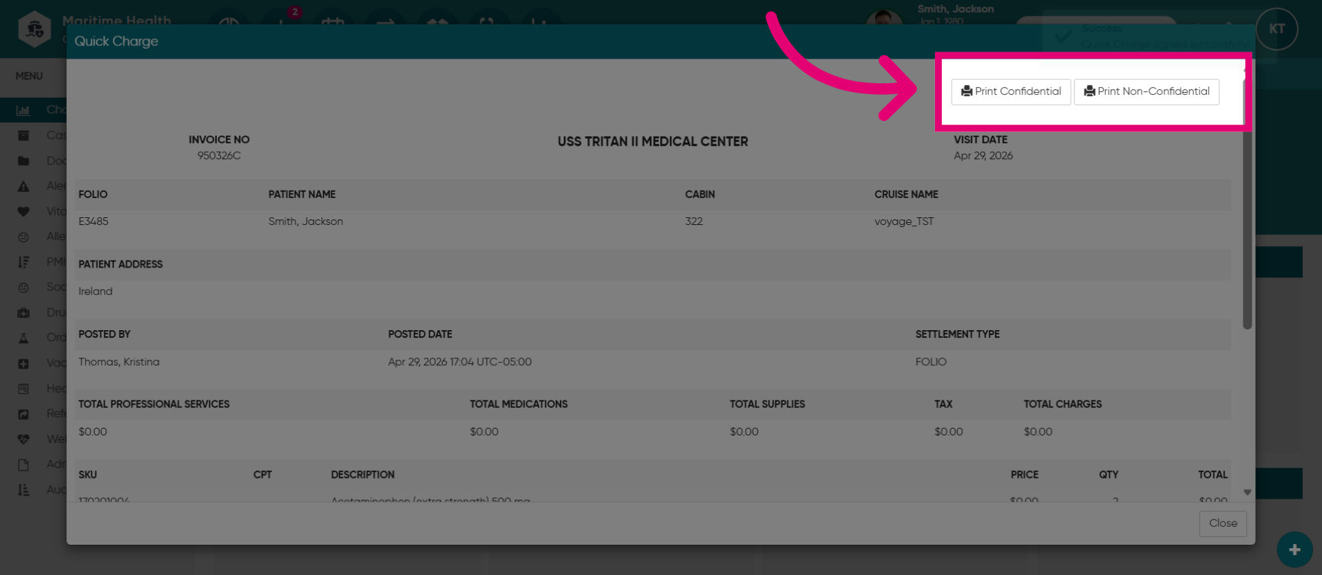
Task: Click the posted date Apr 29, 2026 17:04
Action: tap(460, 362)
